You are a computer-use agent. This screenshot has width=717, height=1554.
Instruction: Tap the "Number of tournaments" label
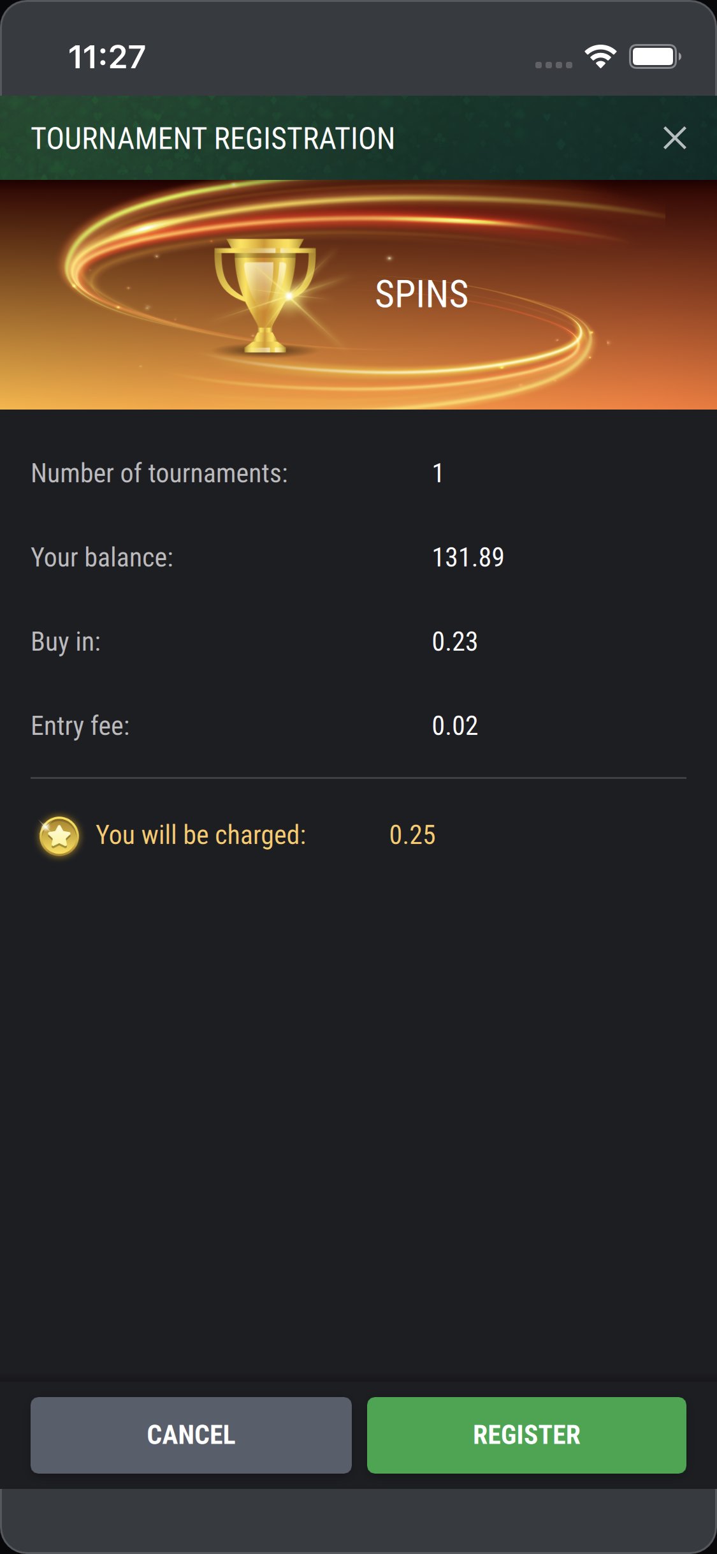pos(159,473)
